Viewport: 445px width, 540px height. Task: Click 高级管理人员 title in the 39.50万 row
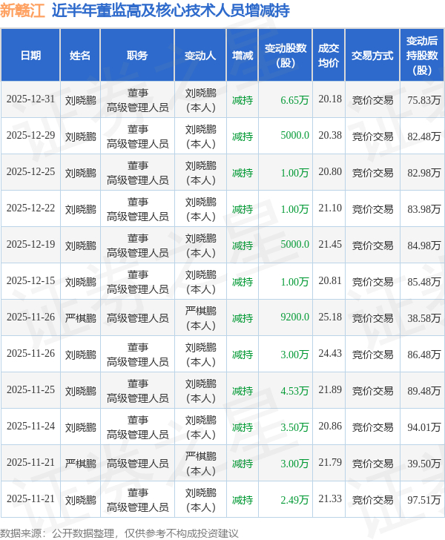click(137, 463)
